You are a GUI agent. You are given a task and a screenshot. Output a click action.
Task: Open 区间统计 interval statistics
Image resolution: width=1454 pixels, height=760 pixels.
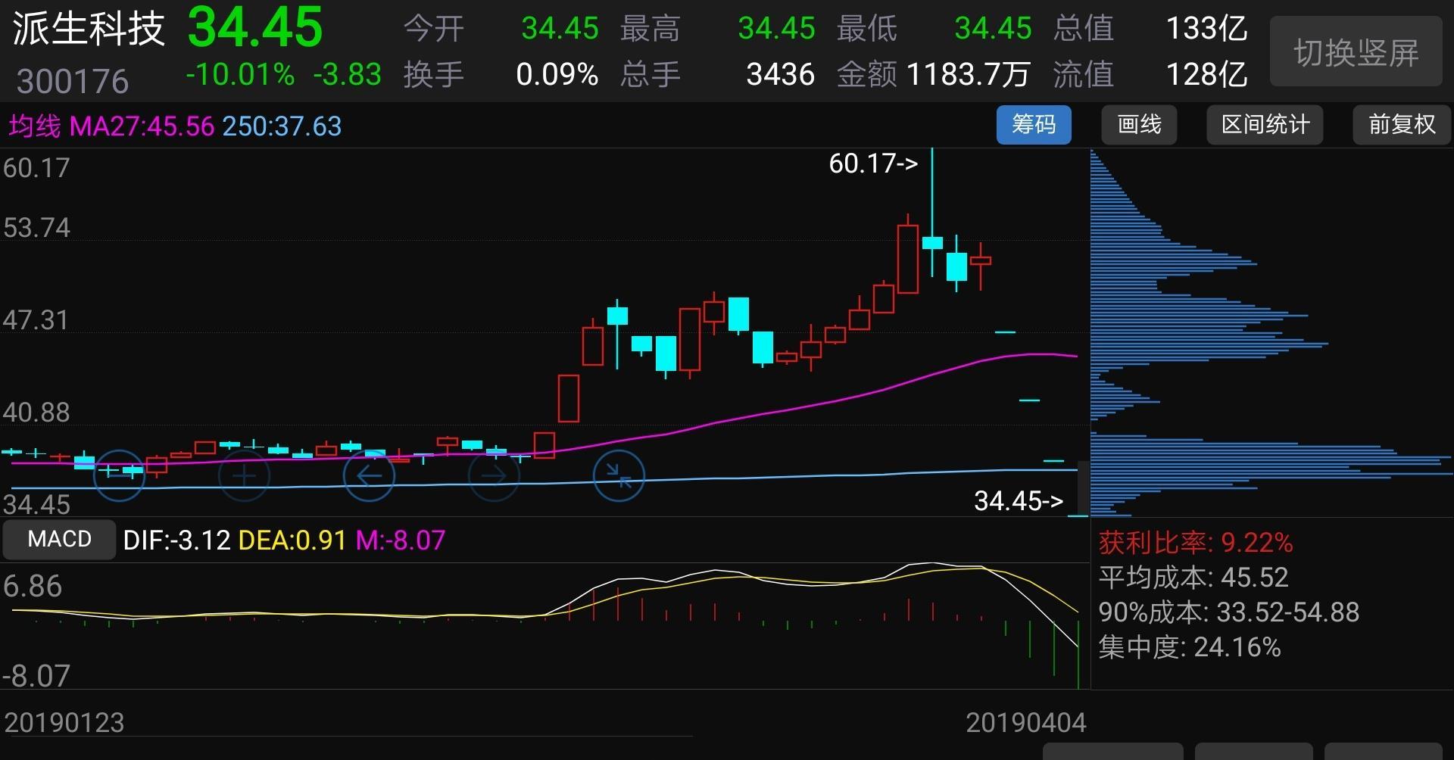1265,125
